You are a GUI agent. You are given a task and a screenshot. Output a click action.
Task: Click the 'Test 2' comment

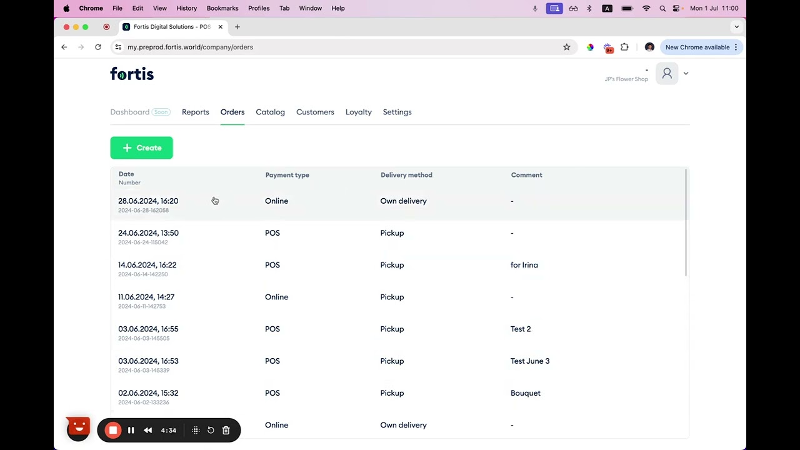[x=521, y=329]
